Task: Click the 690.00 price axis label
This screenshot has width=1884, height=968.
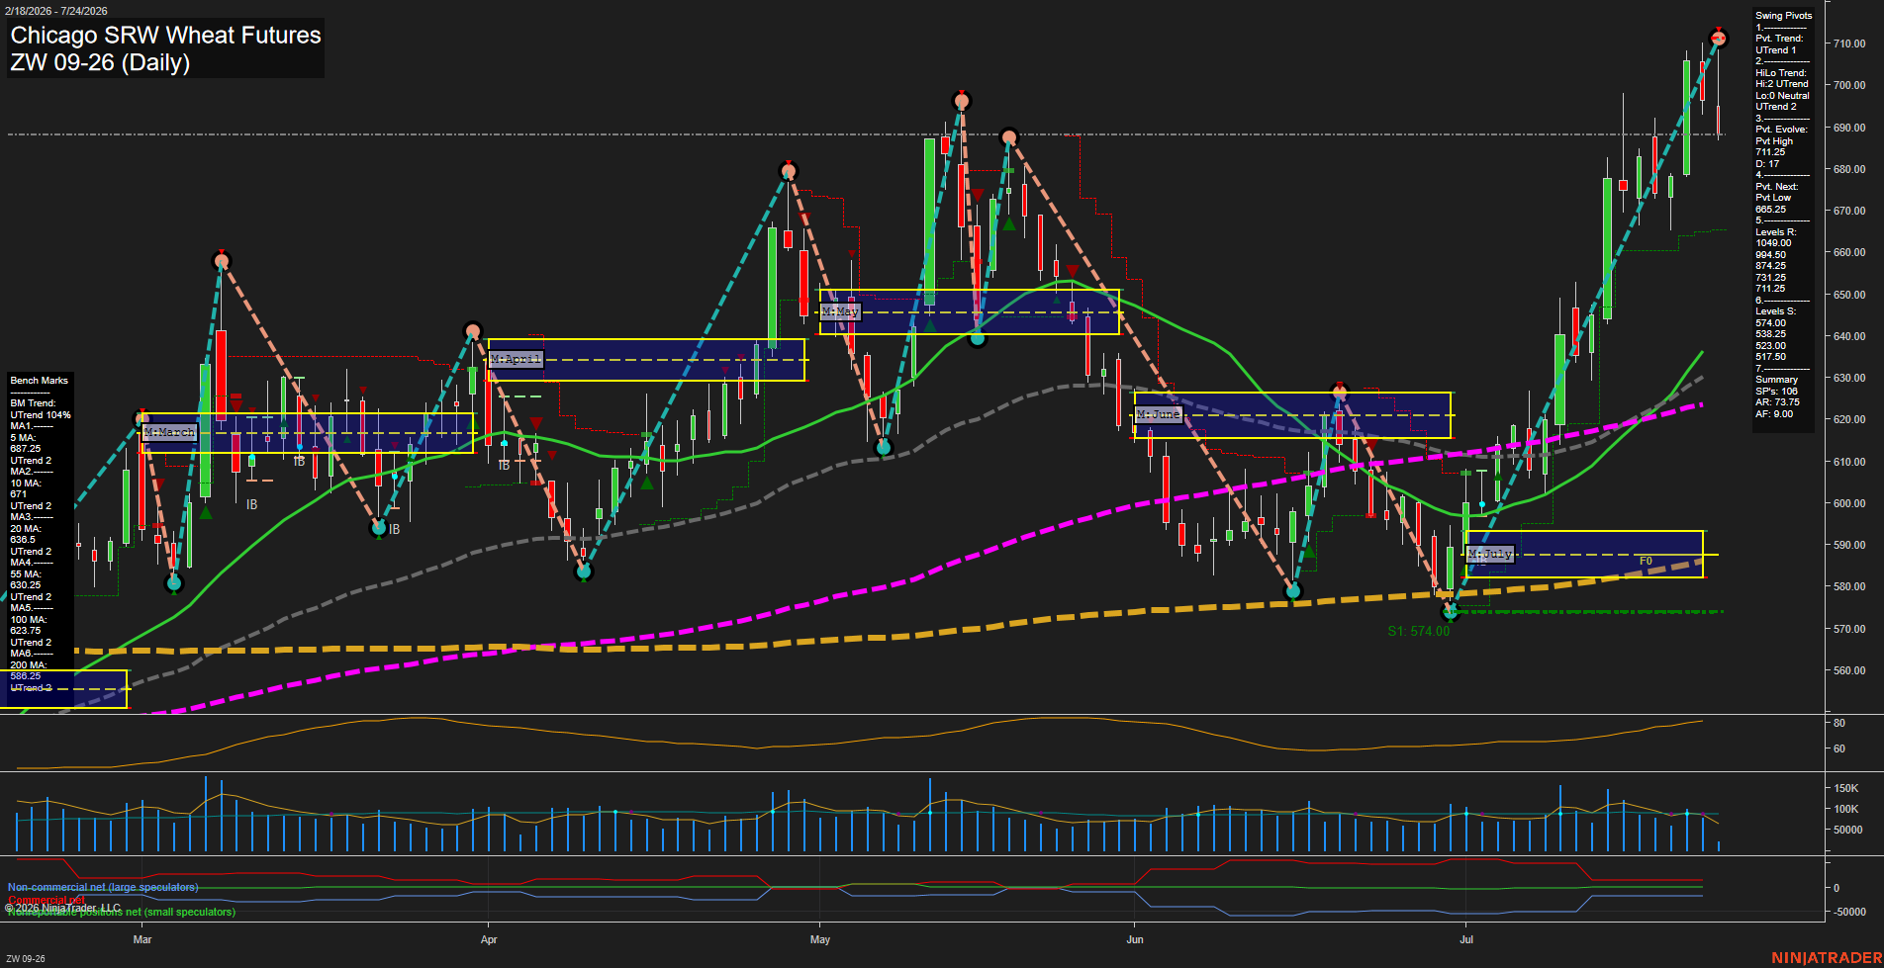Action: tap(1849, 128)
